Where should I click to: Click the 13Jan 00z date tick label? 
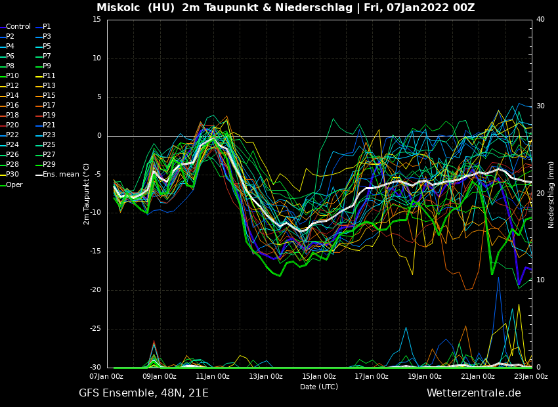pyautogui.click(x=266, y=376)
